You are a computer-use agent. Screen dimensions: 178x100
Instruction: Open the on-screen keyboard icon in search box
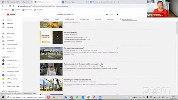pyautogui.click(x=107, y=14)
